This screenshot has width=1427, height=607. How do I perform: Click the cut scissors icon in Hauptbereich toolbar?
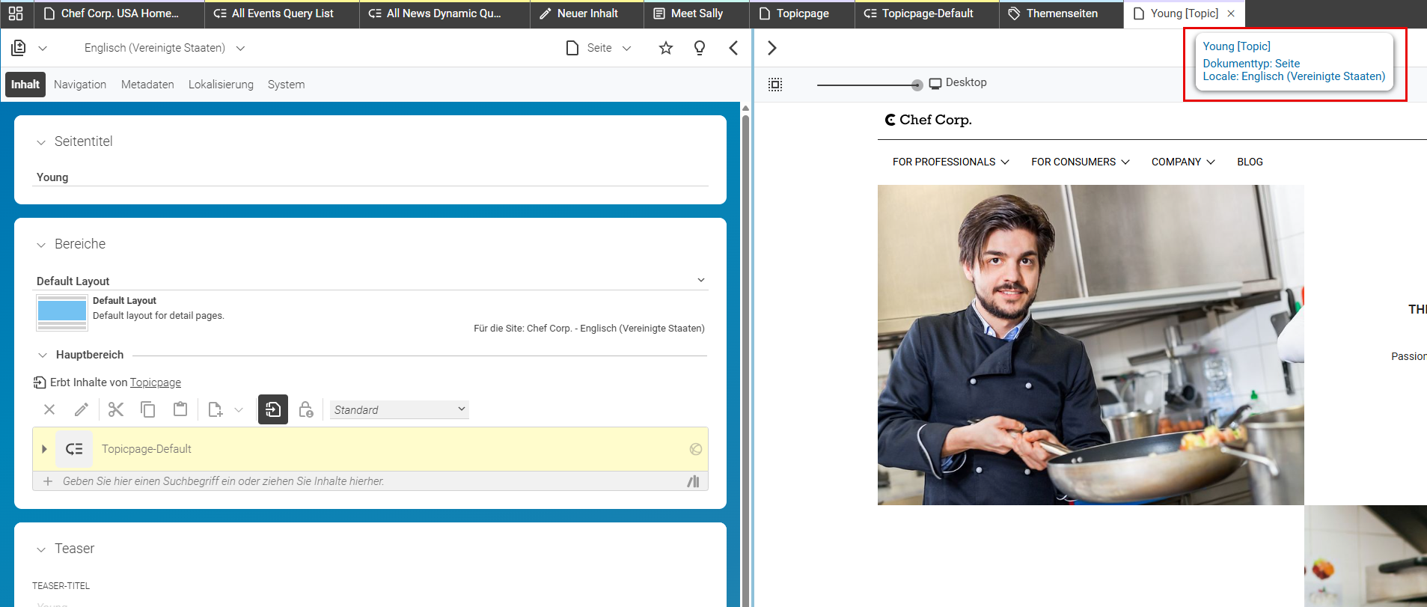115,409
